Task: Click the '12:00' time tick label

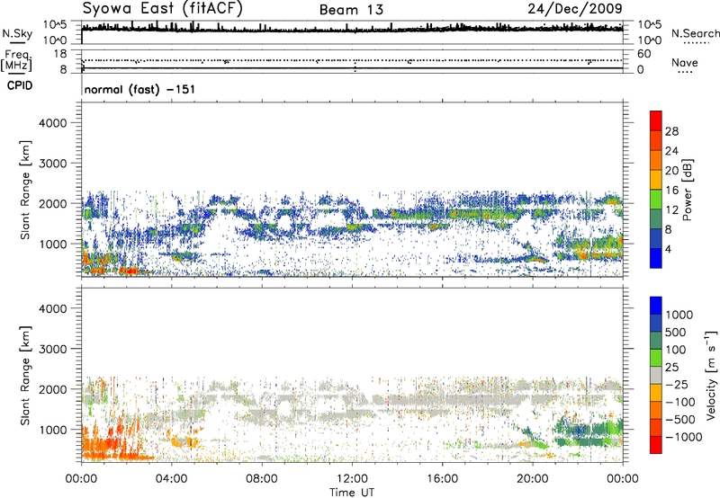Action: pyautogui.click(x=352, y=479)
